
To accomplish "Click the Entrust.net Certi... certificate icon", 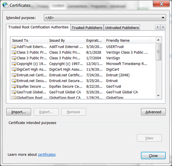I will (x=14, y=75).
